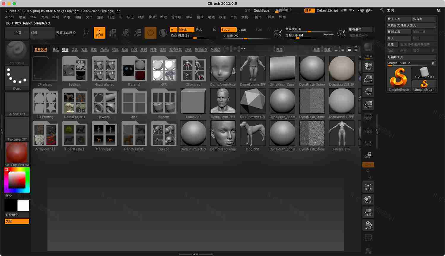Screen dimensions: 445x256
Task: Click the 移动 (Move) hand icon on right shelf
Action: (x=368, y=200)
